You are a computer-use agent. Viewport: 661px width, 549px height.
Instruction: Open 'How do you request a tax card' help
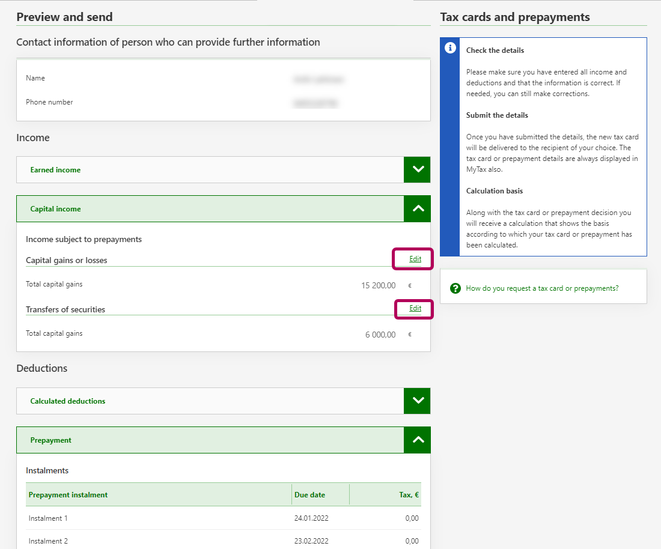[542, 288]
